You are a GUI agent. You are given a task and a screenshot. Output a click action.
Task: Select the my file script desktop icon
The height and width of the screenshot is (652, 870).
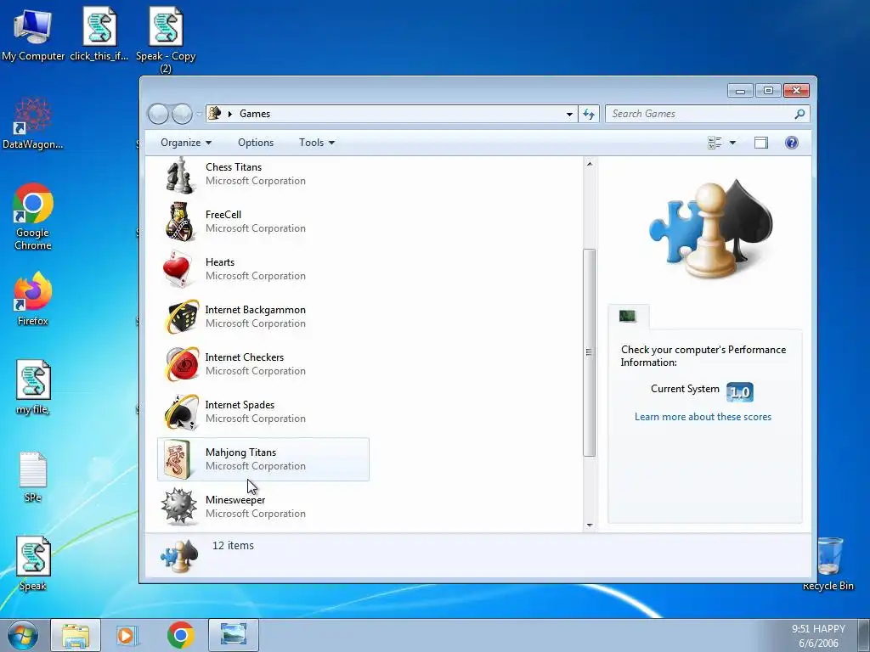coord(33,387)
